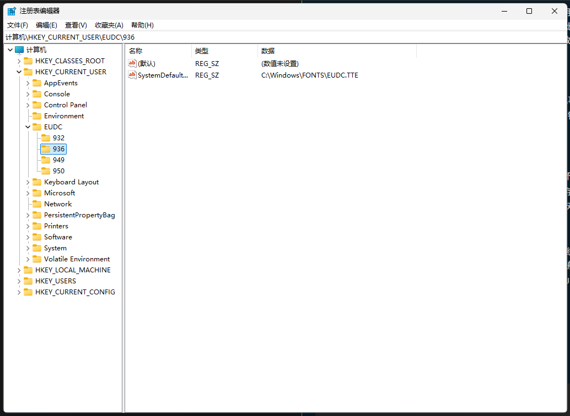Image resolution: width=570 pixels, height=416 pixels.
Task: Click the HKEY_CURRENT_USER folder icon
Action: 28,72
